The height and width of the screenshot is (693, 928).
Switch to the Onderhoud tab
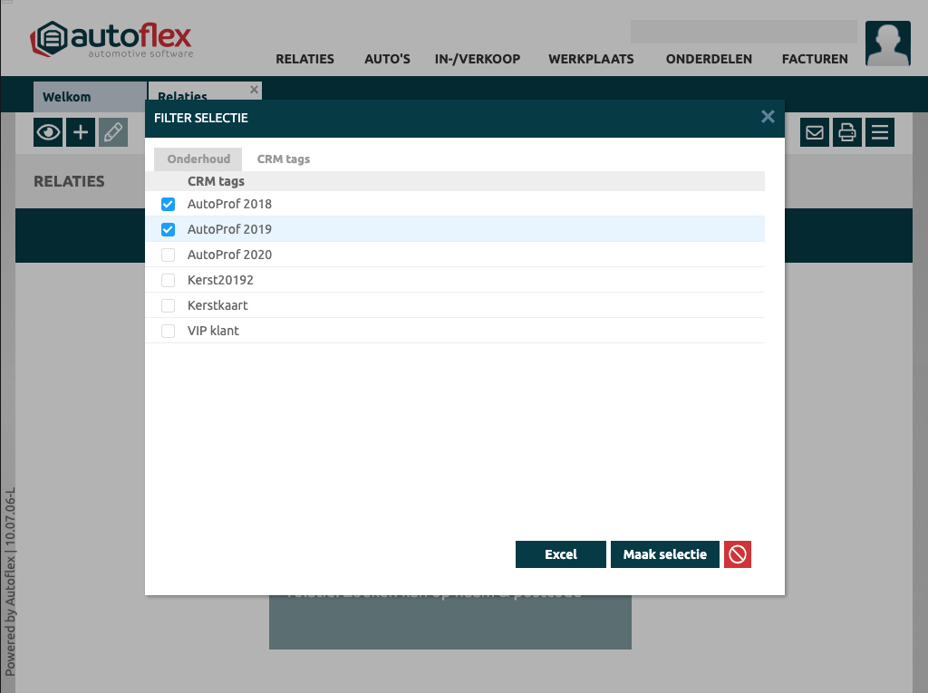coord(198,159)
